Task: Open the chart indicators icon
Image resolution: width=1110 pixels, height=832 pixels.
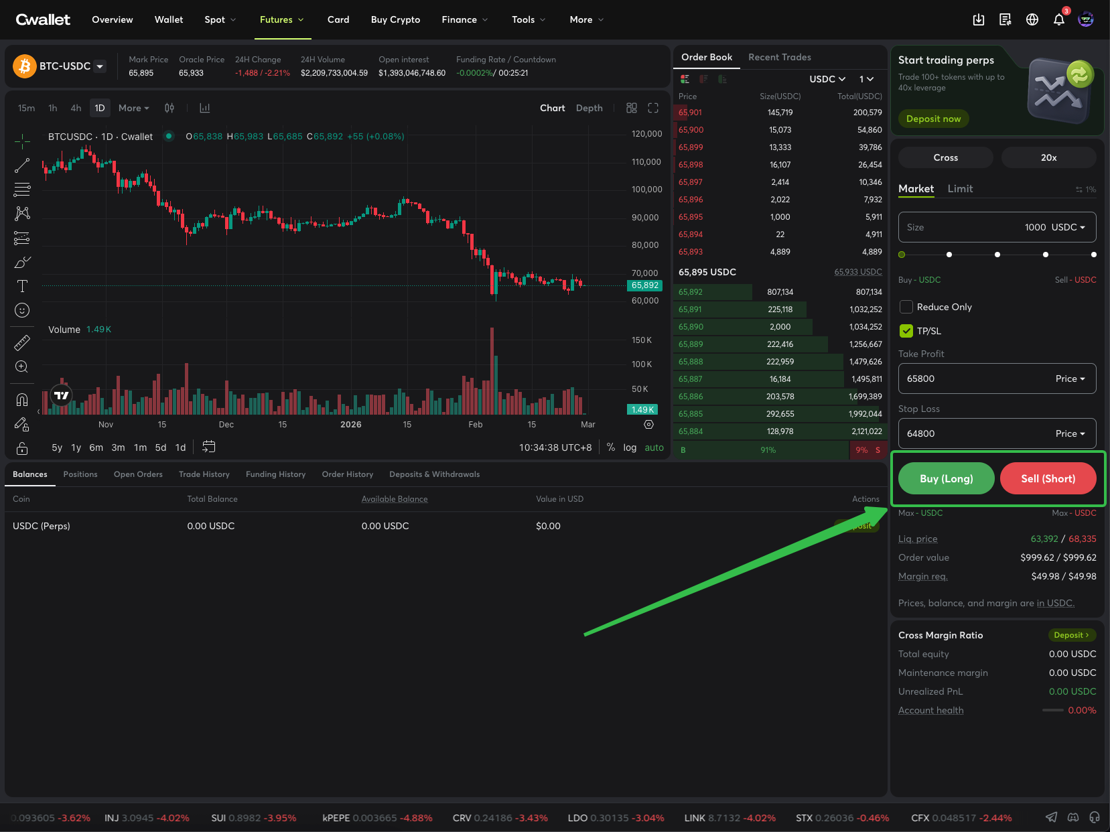Action: (x=205, y=108)
